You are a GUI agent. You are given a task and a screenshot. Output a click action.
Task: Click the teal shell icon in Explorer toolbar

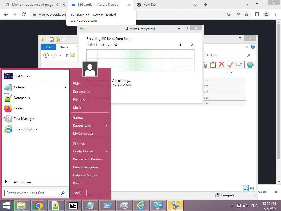(x=250, y=65)
